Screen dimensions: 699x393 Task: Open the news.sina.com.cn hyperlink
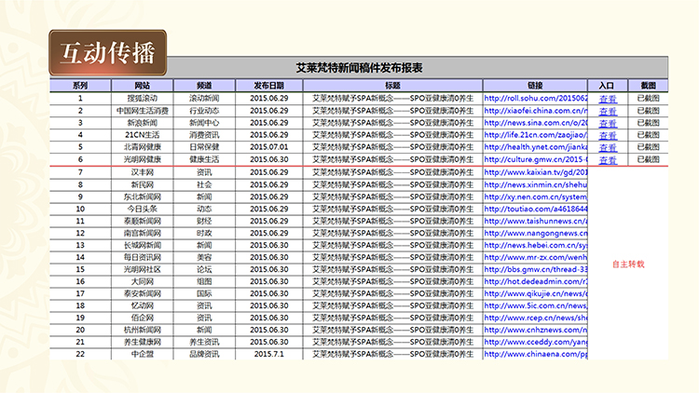coord(536,122)
